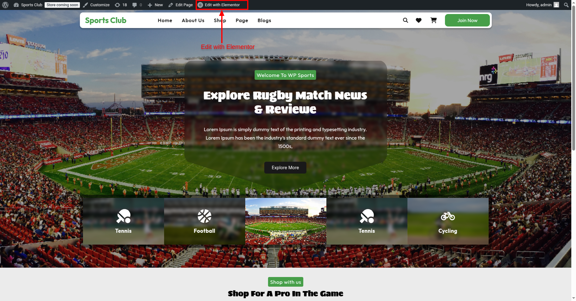Open the site search magnifier icon
The width and height of the screenshot is (576, 301).
[x=405, y=20]
